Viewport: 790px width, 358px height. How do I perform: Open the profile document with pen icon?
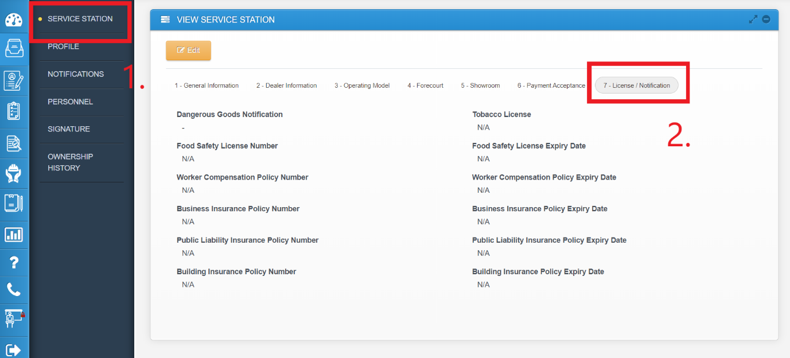[14, 80]
